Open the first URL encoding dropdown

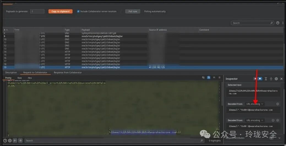click(x=255, y=104)
